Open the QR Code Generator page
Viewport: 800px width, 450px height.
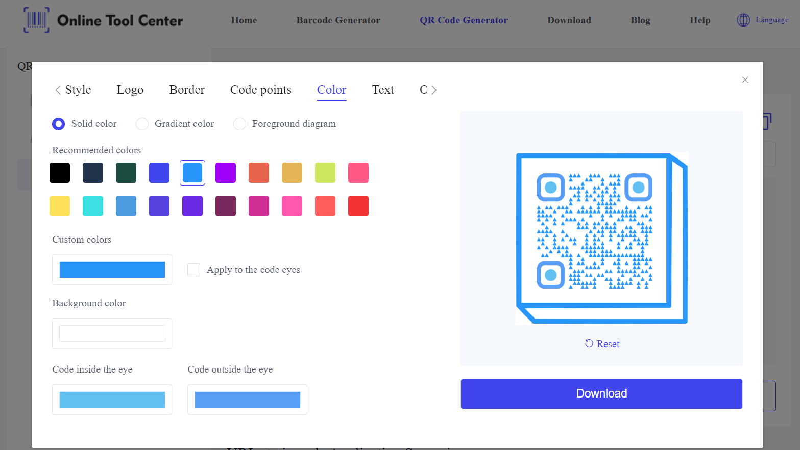[x=464, y=20]
